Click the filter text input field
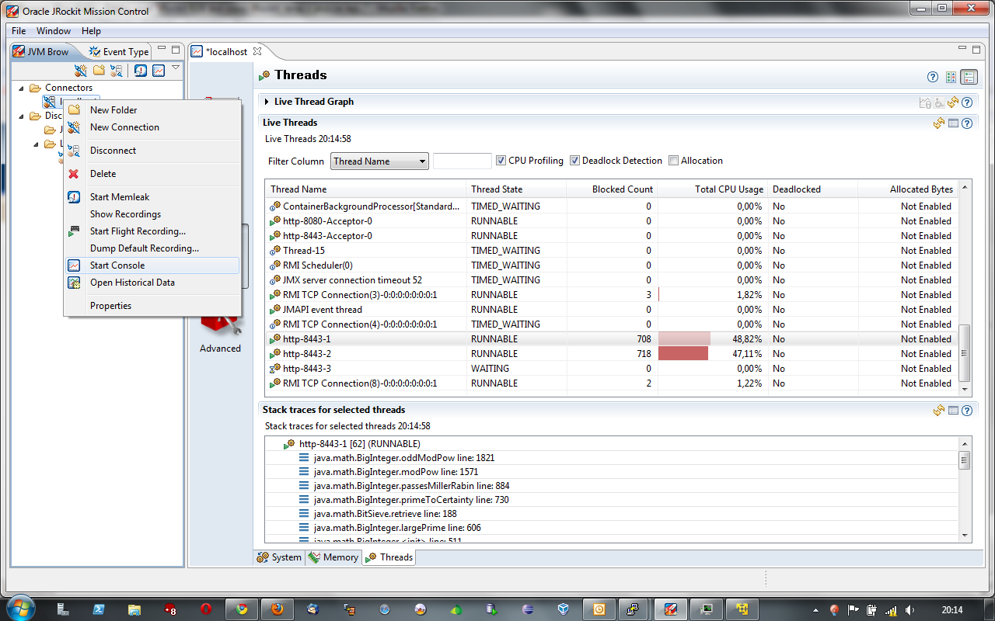 point(462,161)
